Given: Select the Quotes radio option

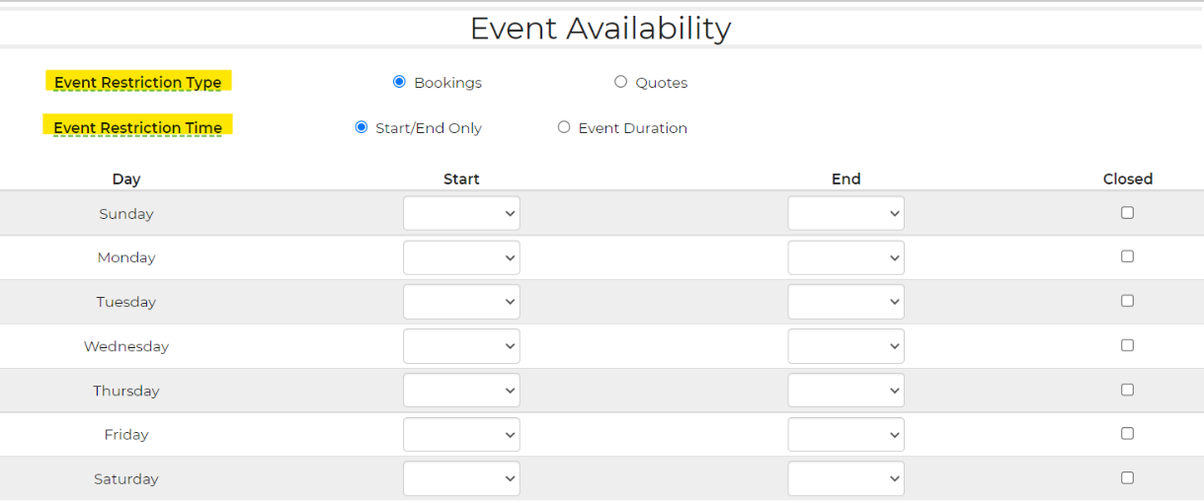Looking at the screenshot, I should point(620,82).
